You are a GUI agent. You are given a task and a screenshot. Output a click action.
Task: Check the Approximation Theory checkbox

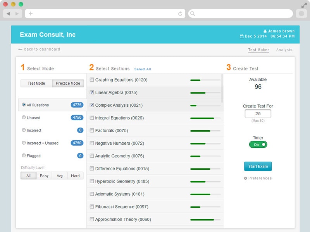(x=92, y=219)
